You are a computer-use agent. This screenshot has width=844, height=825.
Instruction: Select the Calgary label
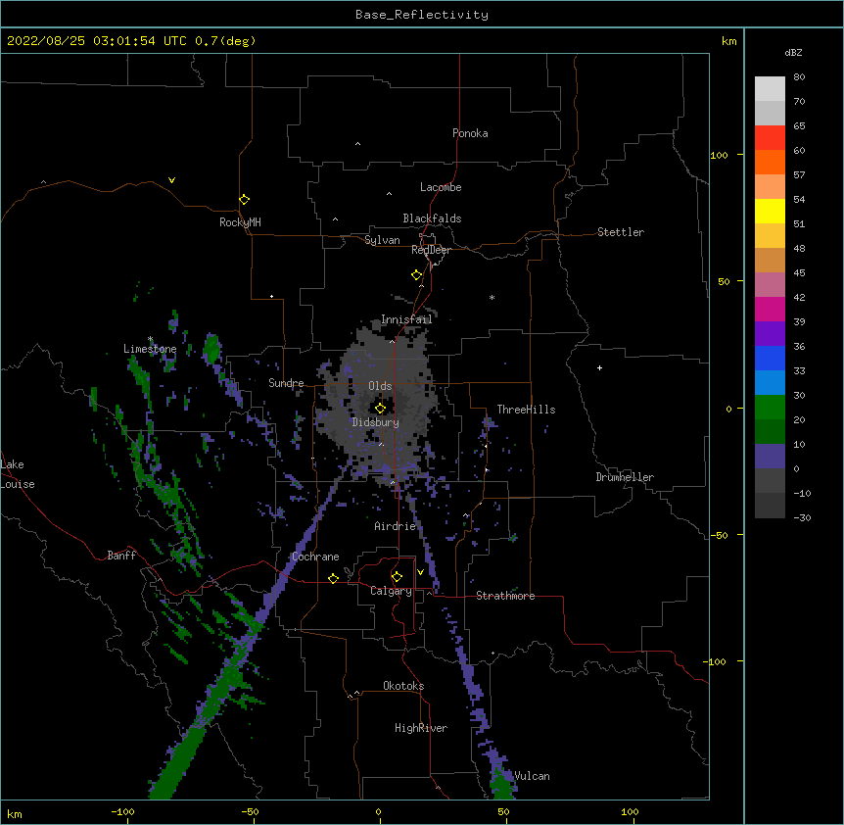[391, 591]
